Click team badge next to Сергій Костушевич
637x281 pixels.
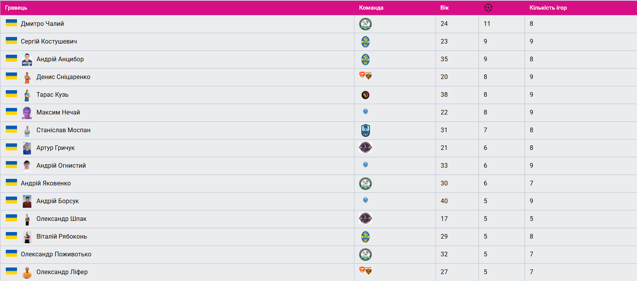pyautogui.click(x=365, y=42)
